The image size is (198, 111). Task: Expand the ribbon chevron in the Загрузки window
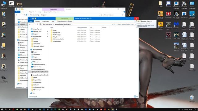pyautogui.click(x=122, y=12)
